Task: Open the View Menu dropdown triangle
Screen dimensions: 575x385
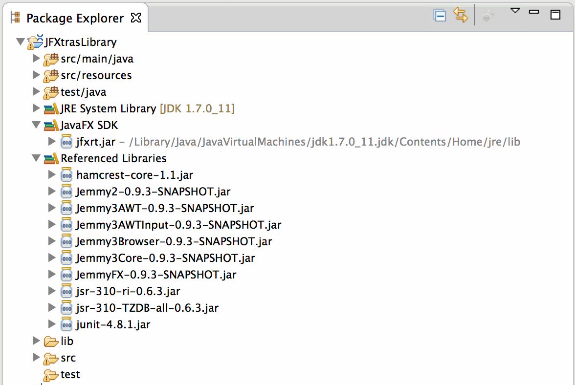Action: [515, 11]
